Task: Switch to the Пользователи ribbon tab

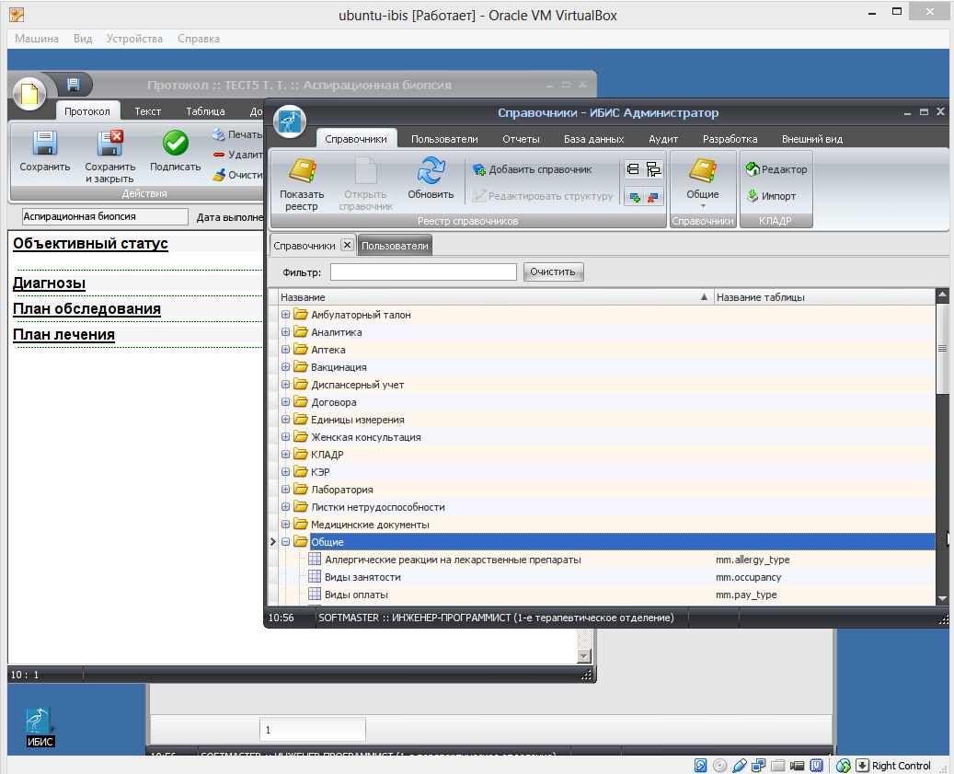Action: pyautogui.click(x=444, y=139)
